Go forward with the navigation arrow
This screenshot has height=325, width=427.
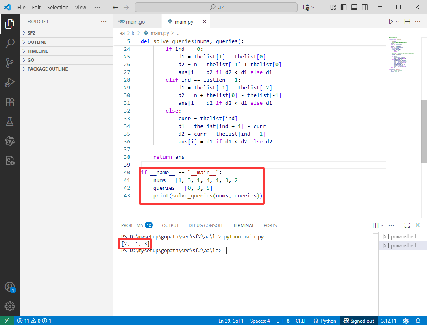[126, 7]
